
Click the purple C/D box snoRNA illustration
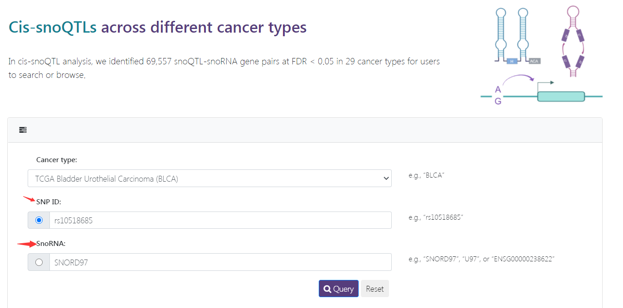pyautogui.click(x=573, y=41)
